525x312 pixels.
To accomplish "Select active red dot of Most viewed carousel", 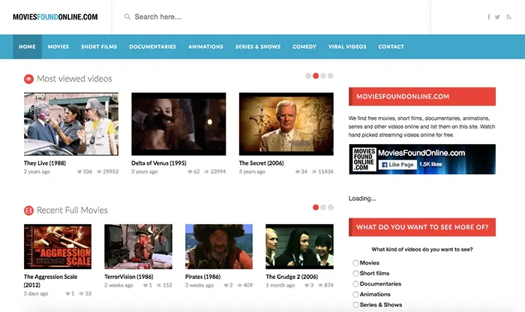I will click(316, 76).
